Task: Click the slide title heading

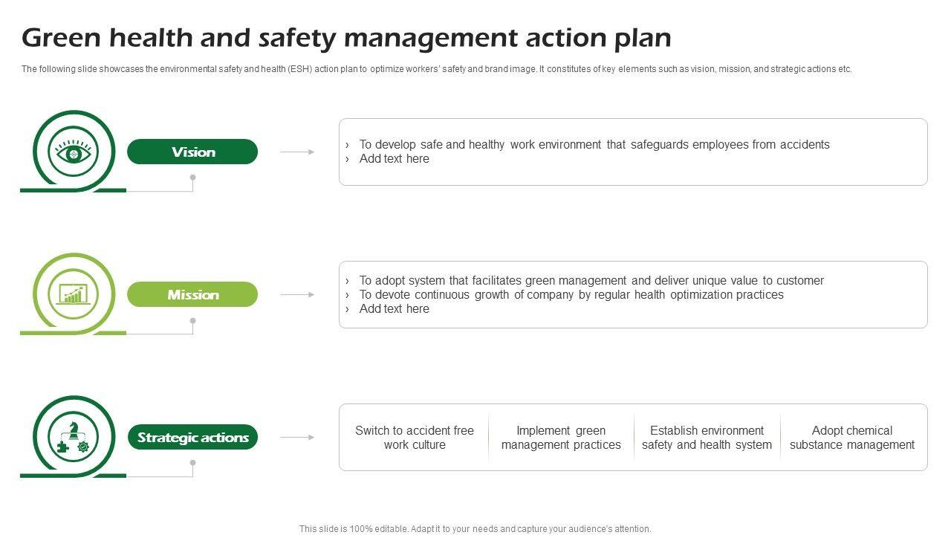Action: click(346, 37)
